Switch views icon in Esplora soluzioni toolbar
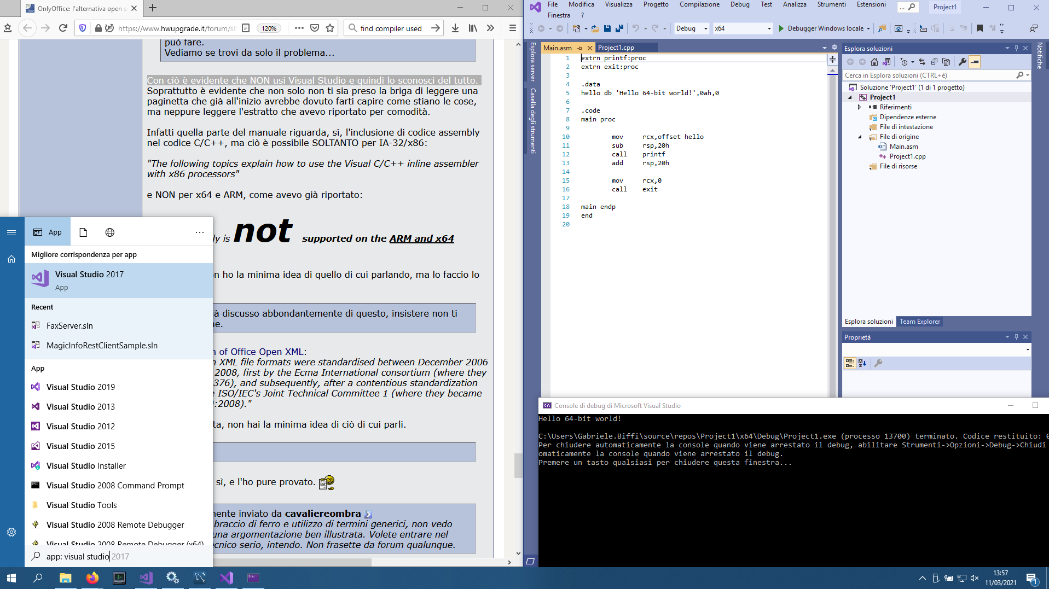This screenshot has height=589, width=1049. pos(887,62)
